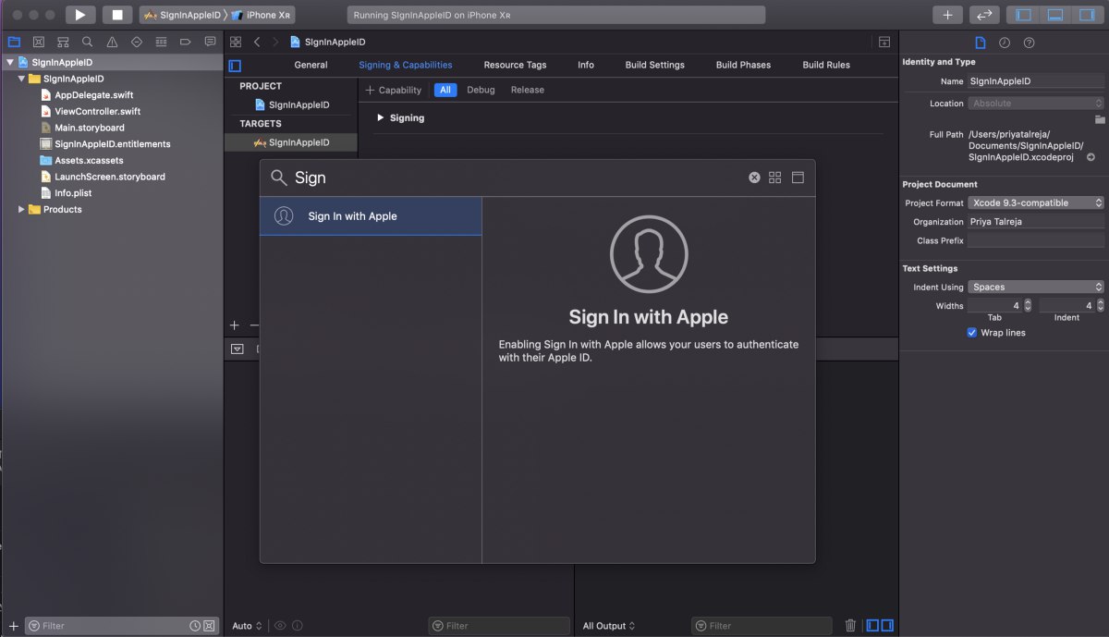Open related items grid menu in editor

[236, 42]
